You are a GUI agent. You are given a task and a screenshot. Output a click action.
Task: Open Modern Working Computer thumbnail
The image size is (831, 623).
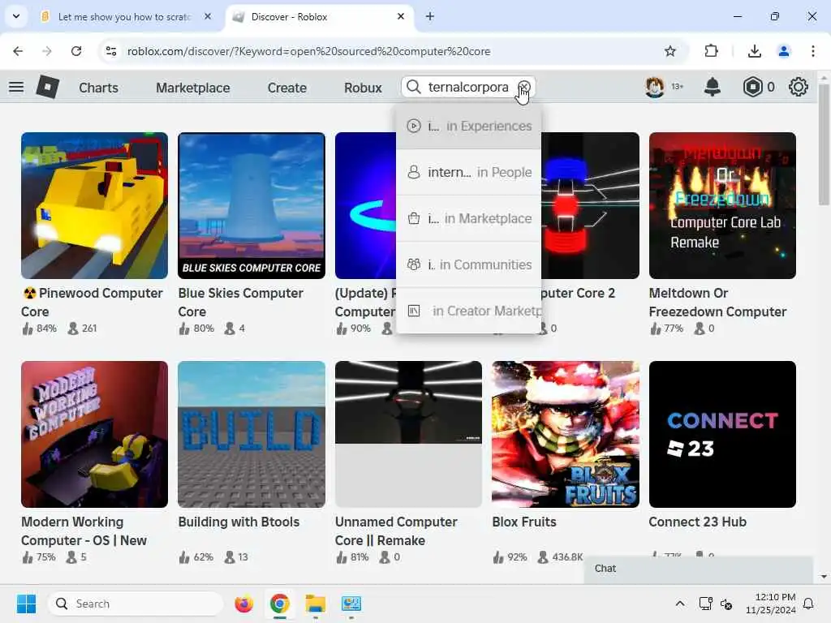point(94,435)
